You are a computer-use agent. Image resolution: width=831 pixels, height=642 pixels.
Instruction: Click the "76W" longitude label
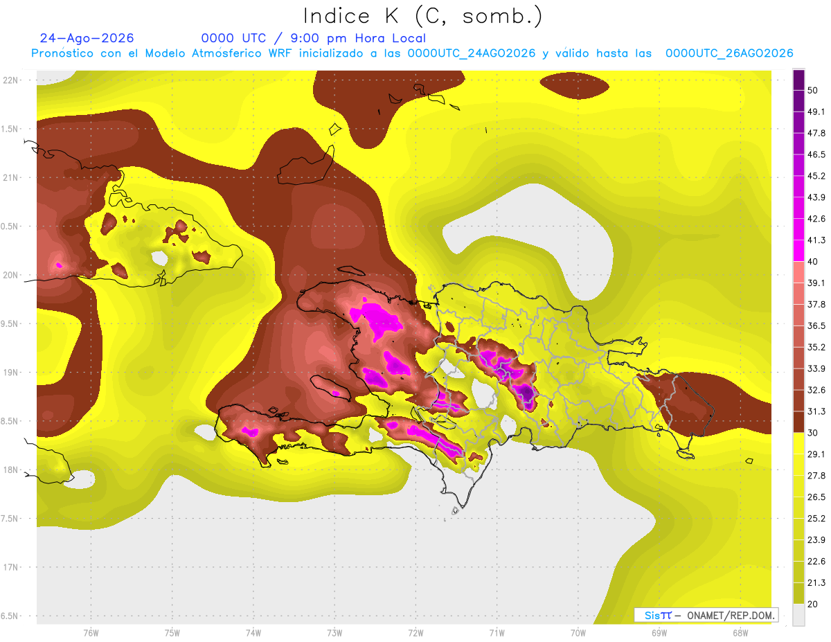[x=91, y=632]
